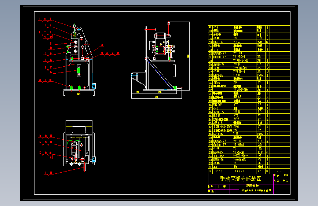Select the 邵阳学院 text in title block
The height and width of the screenshot is (206, 318).
tap(252, 186)
